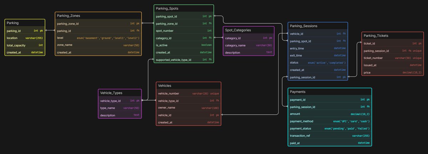
Task: Click ticket_id pk row in Parking_Tickets
Action: click(393, 43)
